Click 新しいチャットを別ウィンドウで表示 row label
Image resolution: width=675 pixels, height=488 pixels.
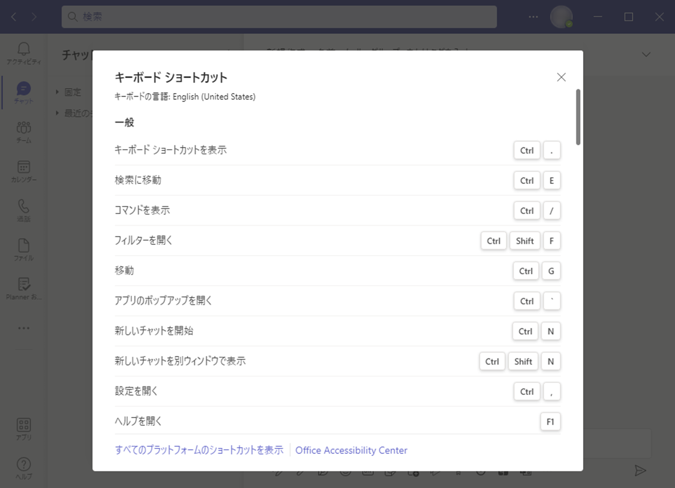pos(180,361)
